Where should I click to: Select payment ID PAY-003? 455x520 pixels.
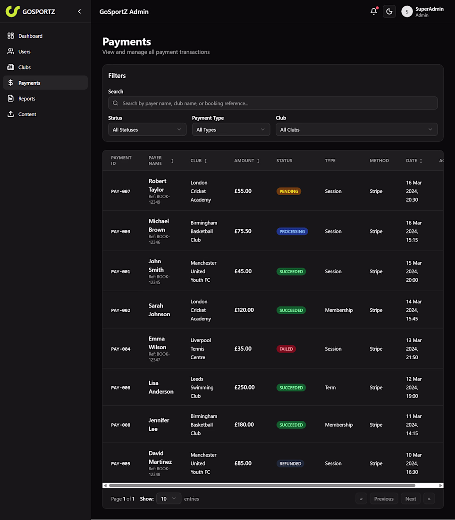click(120, 232)
